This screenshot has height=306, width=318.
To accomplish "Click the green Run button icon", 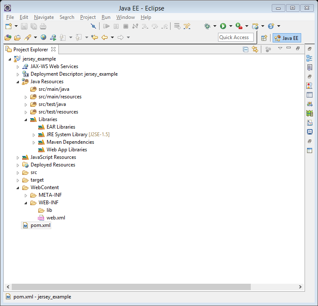I will pos(223,26).
